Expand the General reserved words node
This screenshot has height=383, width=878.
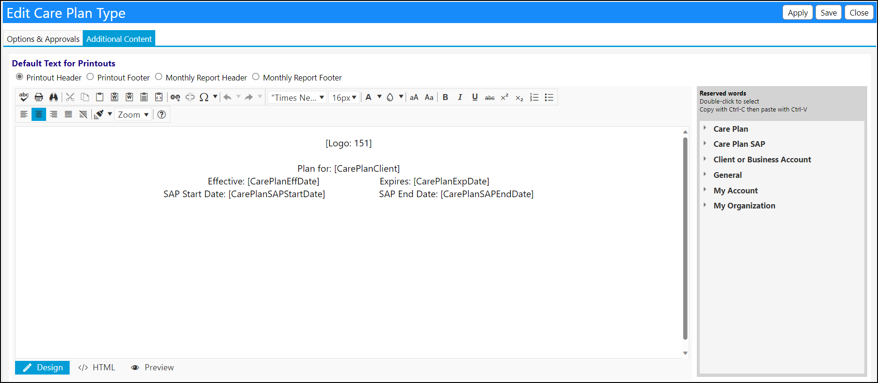[x=705, y=174]
